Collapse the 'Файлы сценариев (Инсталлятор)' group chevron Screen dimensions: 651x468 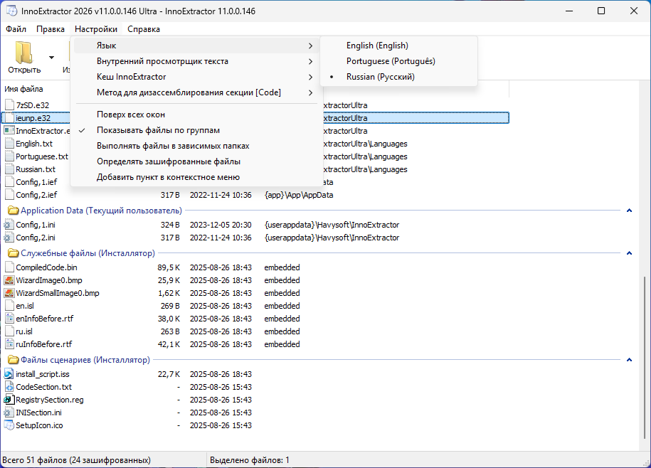(629, 360)
